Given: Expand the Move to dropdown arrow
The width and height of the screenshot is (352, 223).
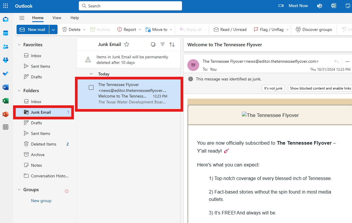Looking at the screenshot, I should (x=171, y=29).
